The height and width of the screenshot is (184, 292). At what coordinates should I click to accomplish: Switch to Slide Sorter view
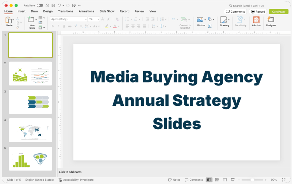(x=217, y=180)
